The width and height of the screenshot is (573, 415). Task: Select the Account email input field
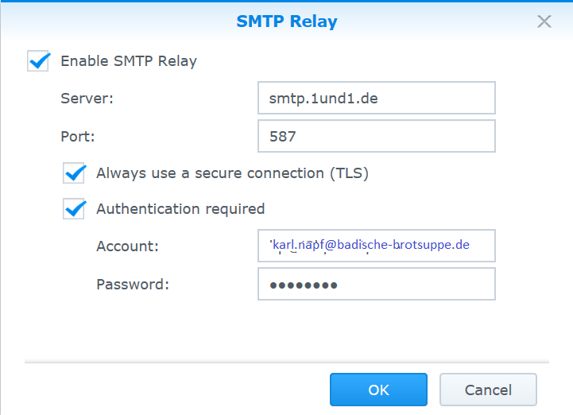376,246
